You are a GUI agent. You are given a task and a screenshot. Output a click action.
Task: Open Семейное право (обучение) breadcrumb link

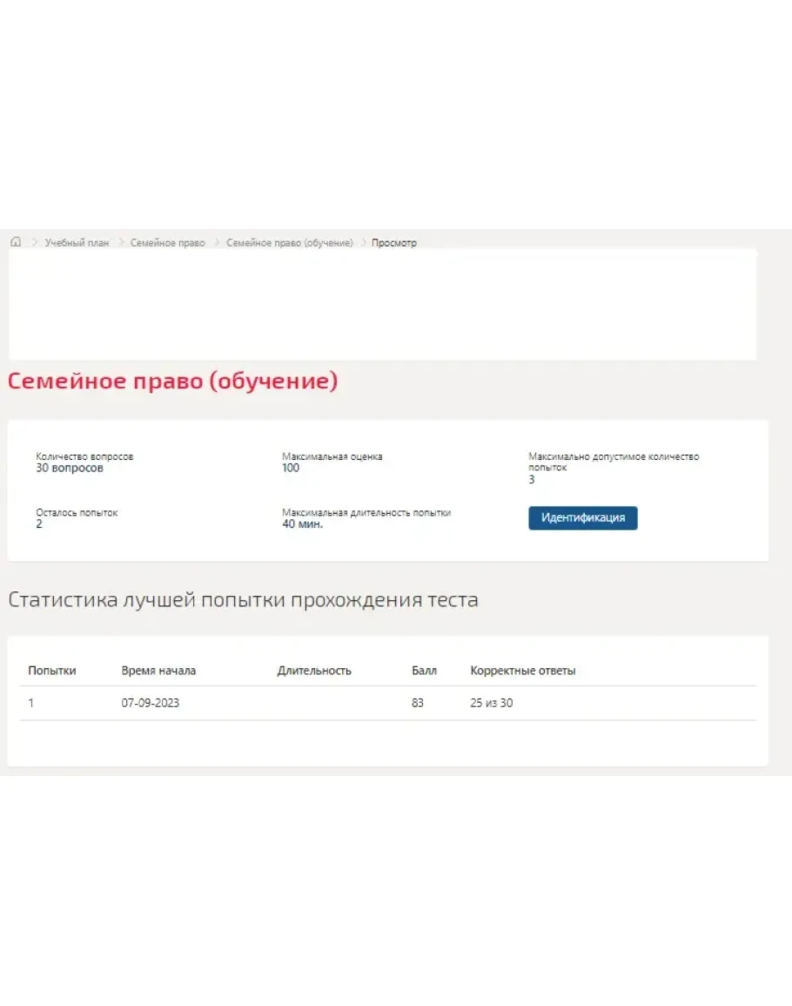tap(290, 243)
